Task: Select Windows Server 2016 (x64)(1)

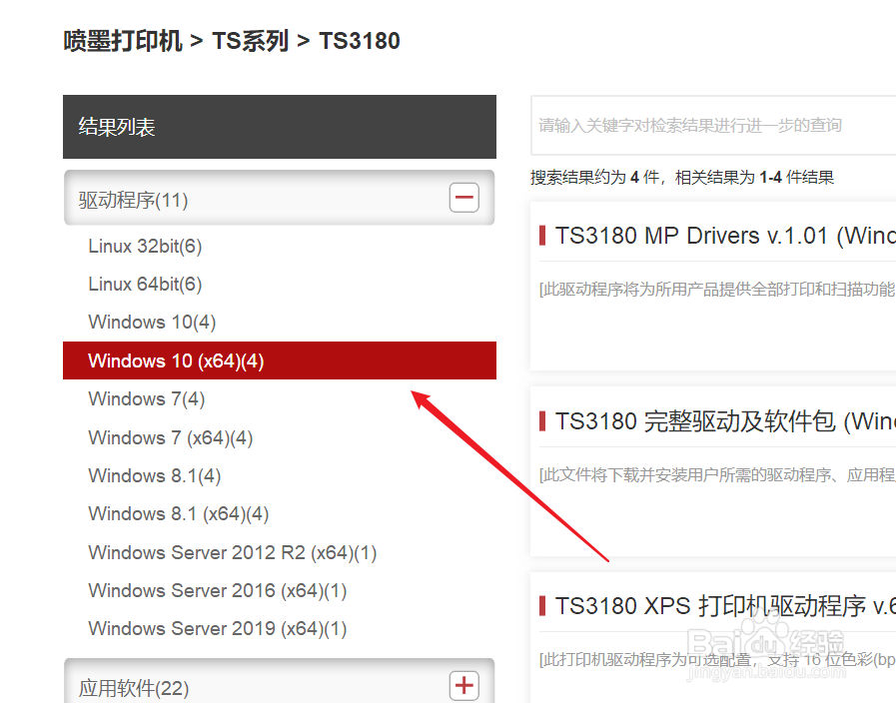Action: [218, 590]
